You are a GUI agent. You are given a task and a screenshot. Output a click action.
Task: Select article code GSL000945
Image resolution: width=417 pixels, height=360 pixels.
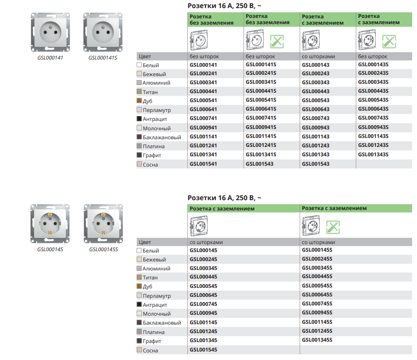tap(203, 313)
